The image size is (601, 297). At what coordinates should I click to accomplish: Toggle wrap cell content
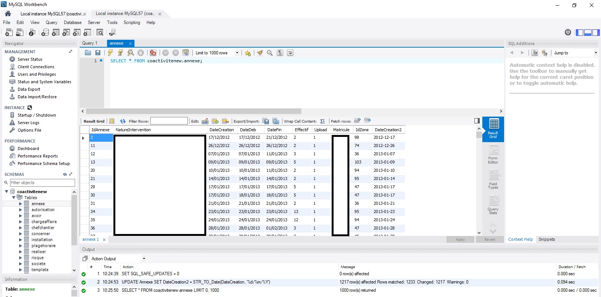tap(322, 121)
